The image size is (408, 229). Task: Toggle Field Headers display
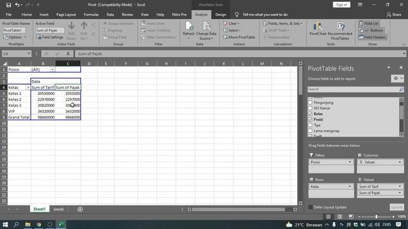pos(372,38)
